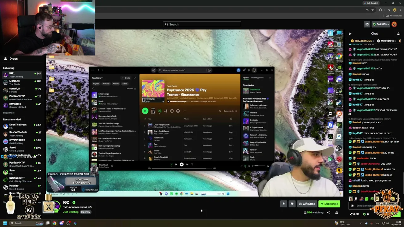Toggle repeat in Spotify player bar
This screenshot has width=404, height=227.
click(192, 164)
